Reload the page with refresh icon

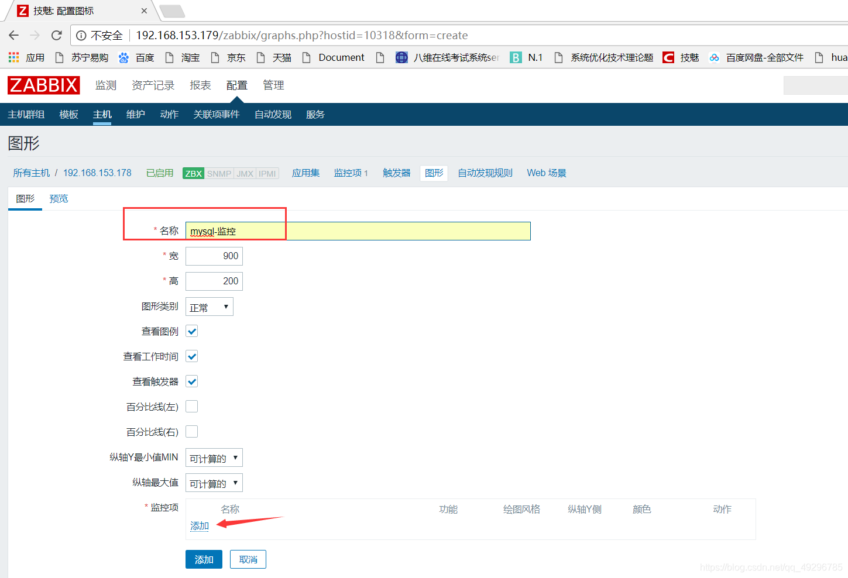57,35
